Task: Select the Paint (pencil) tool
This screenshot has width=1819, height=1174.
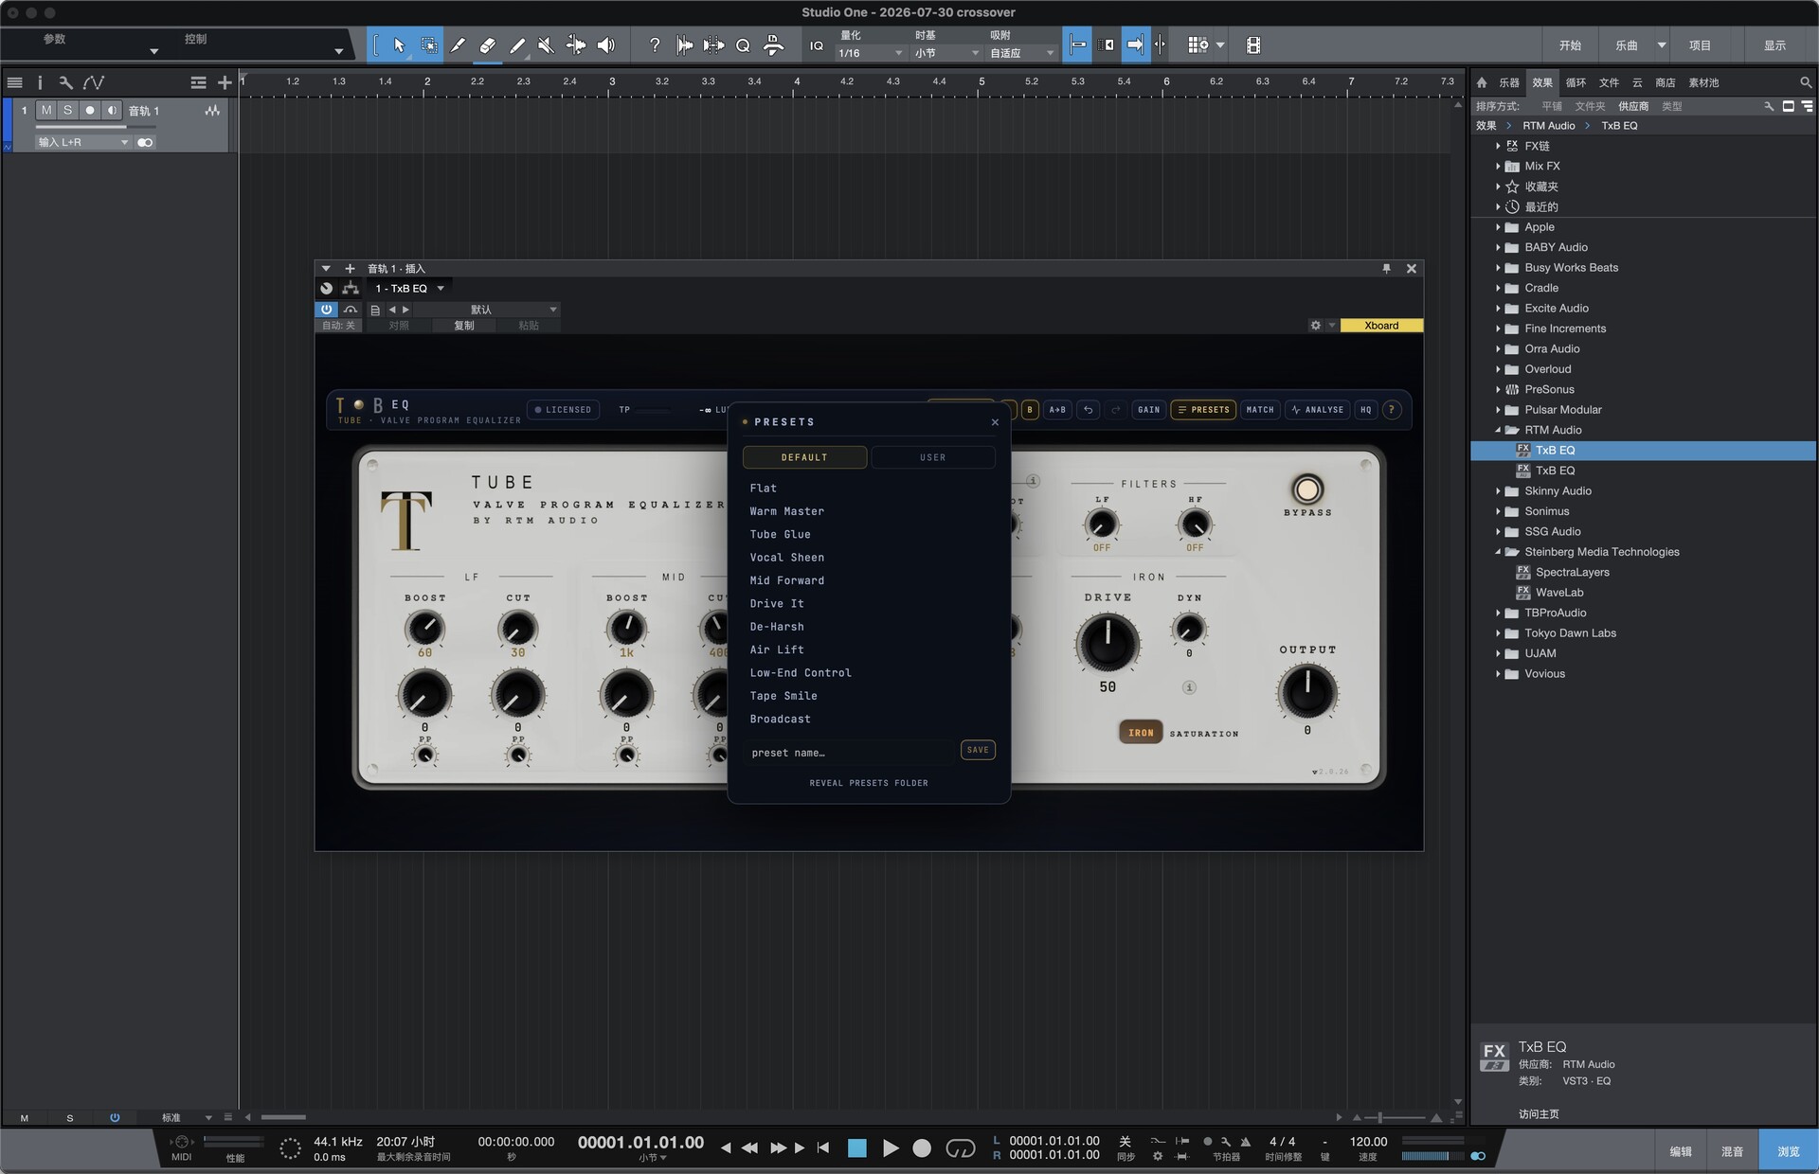Action: tap(517, 44)
